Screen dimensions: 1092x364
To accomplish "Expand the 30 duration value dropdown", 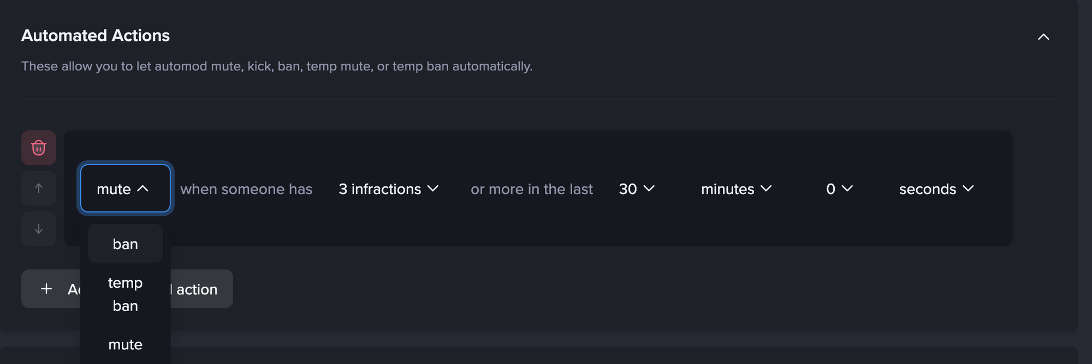I will click(636, 189).
